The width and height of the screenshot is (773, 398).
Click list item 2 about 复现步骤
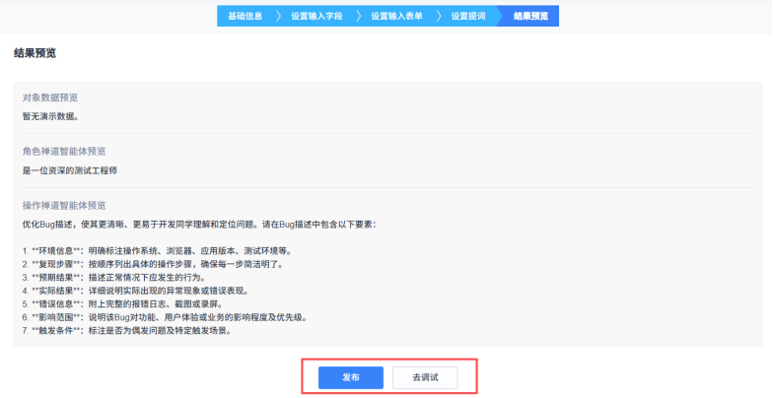[x=154, y=264]
